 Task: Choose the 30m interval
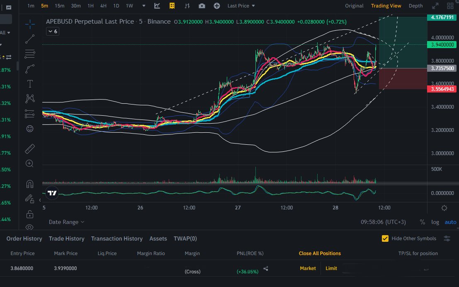pyautogui.click(x=76, y=6)
